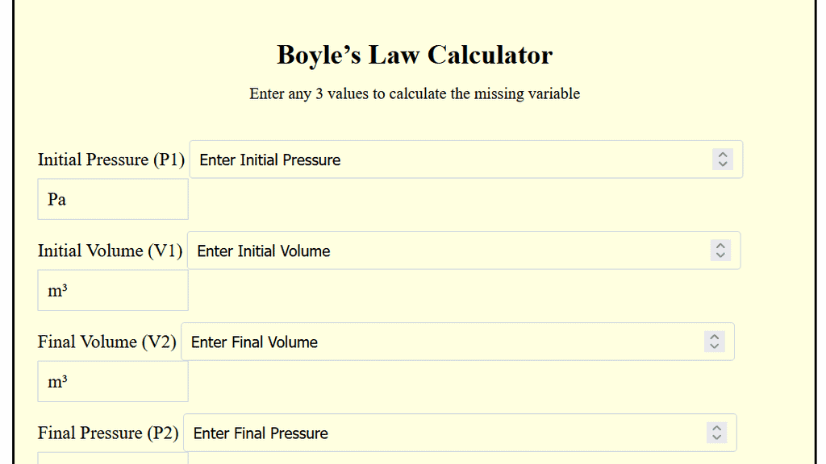Click the instruction text about entering 3 values
The width and height of the screenshot is (826, 464).
pos(414,93)
